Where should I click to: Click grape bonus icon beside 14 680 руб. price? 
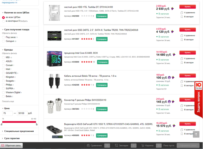click(174, 54)
